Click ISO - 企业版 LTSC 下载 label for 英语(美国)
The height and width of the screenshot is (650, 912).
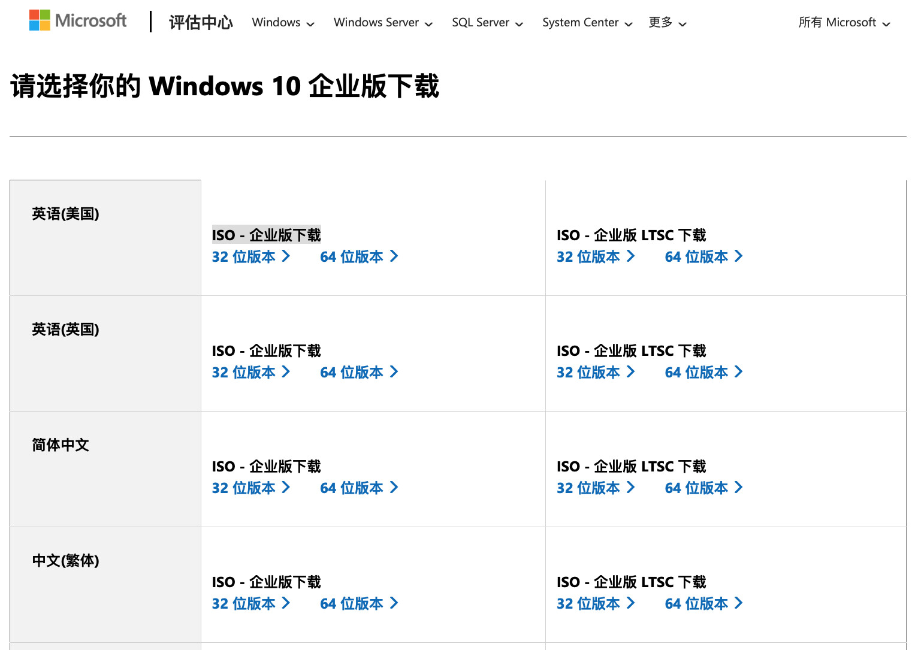631,235
